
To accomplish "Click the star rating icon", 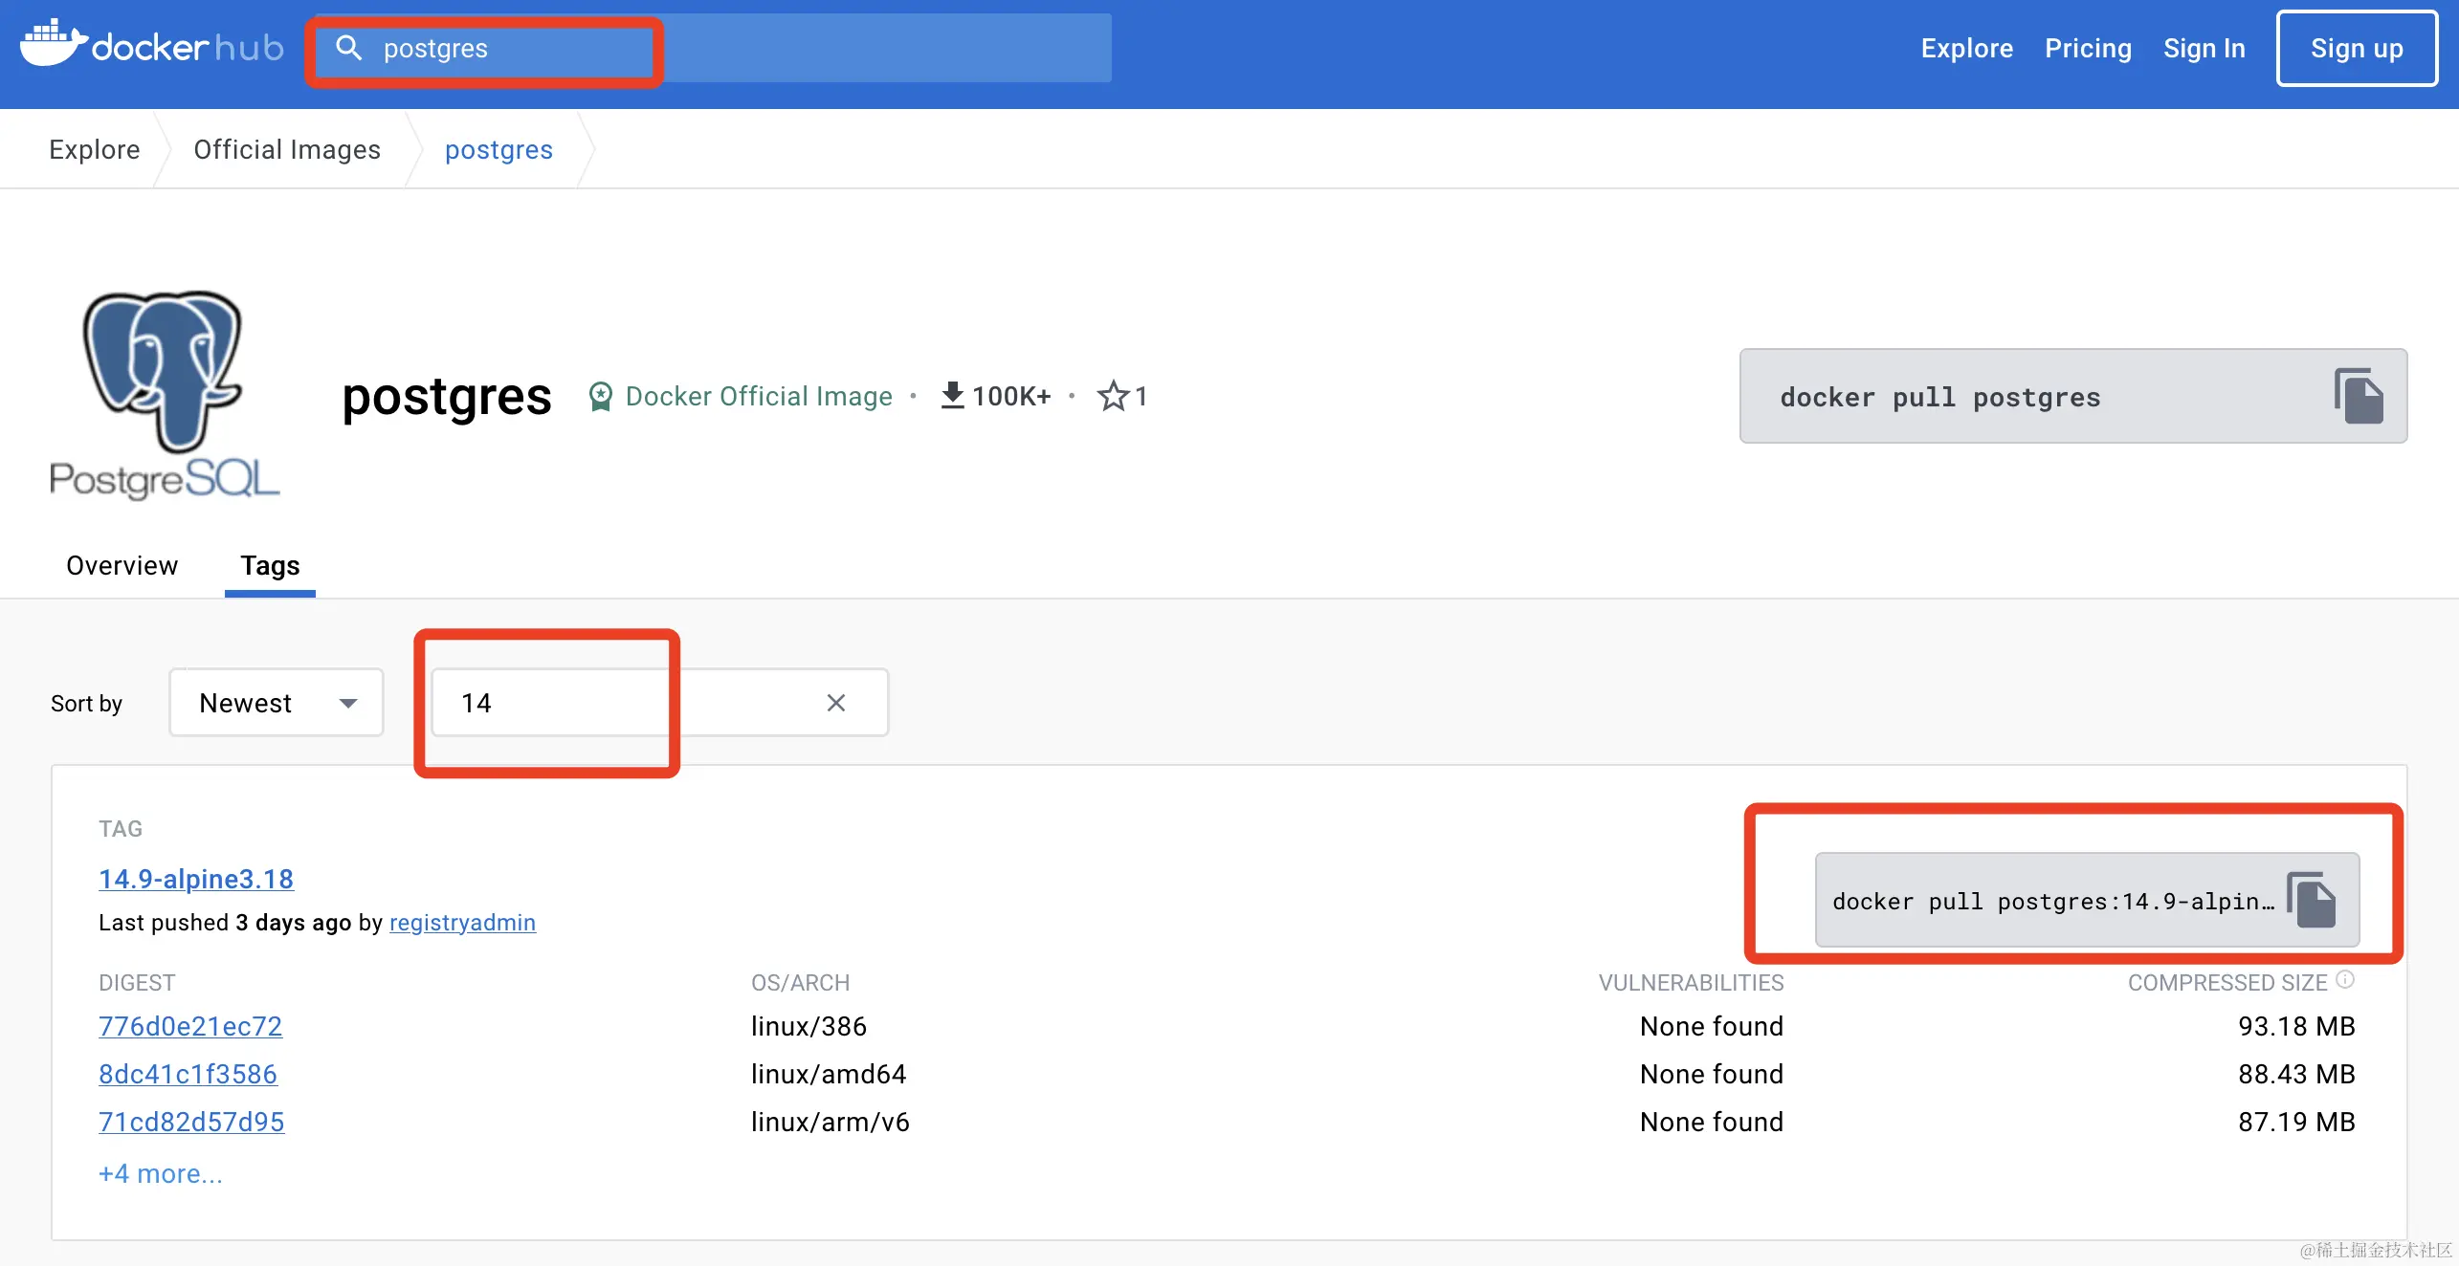I will coord(1113,396).
